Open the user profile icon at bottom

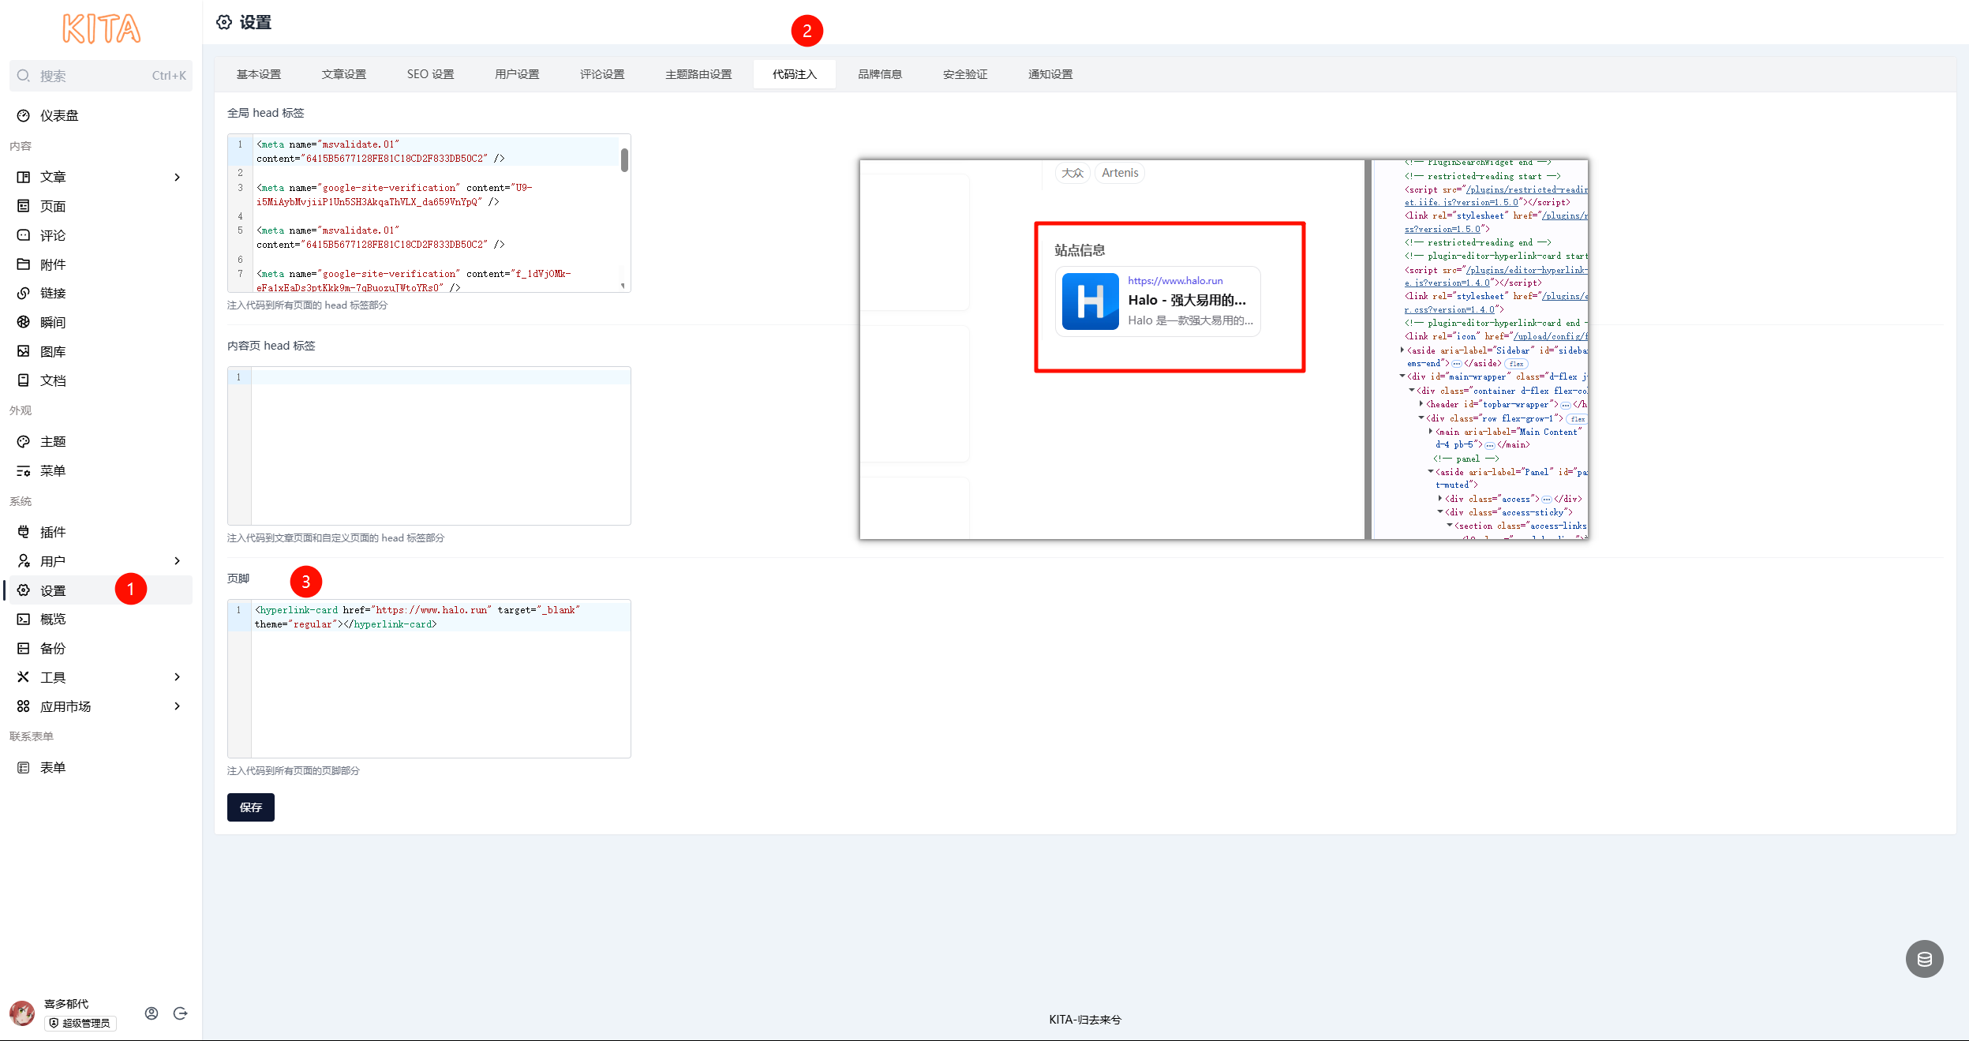coord(152,1013)
